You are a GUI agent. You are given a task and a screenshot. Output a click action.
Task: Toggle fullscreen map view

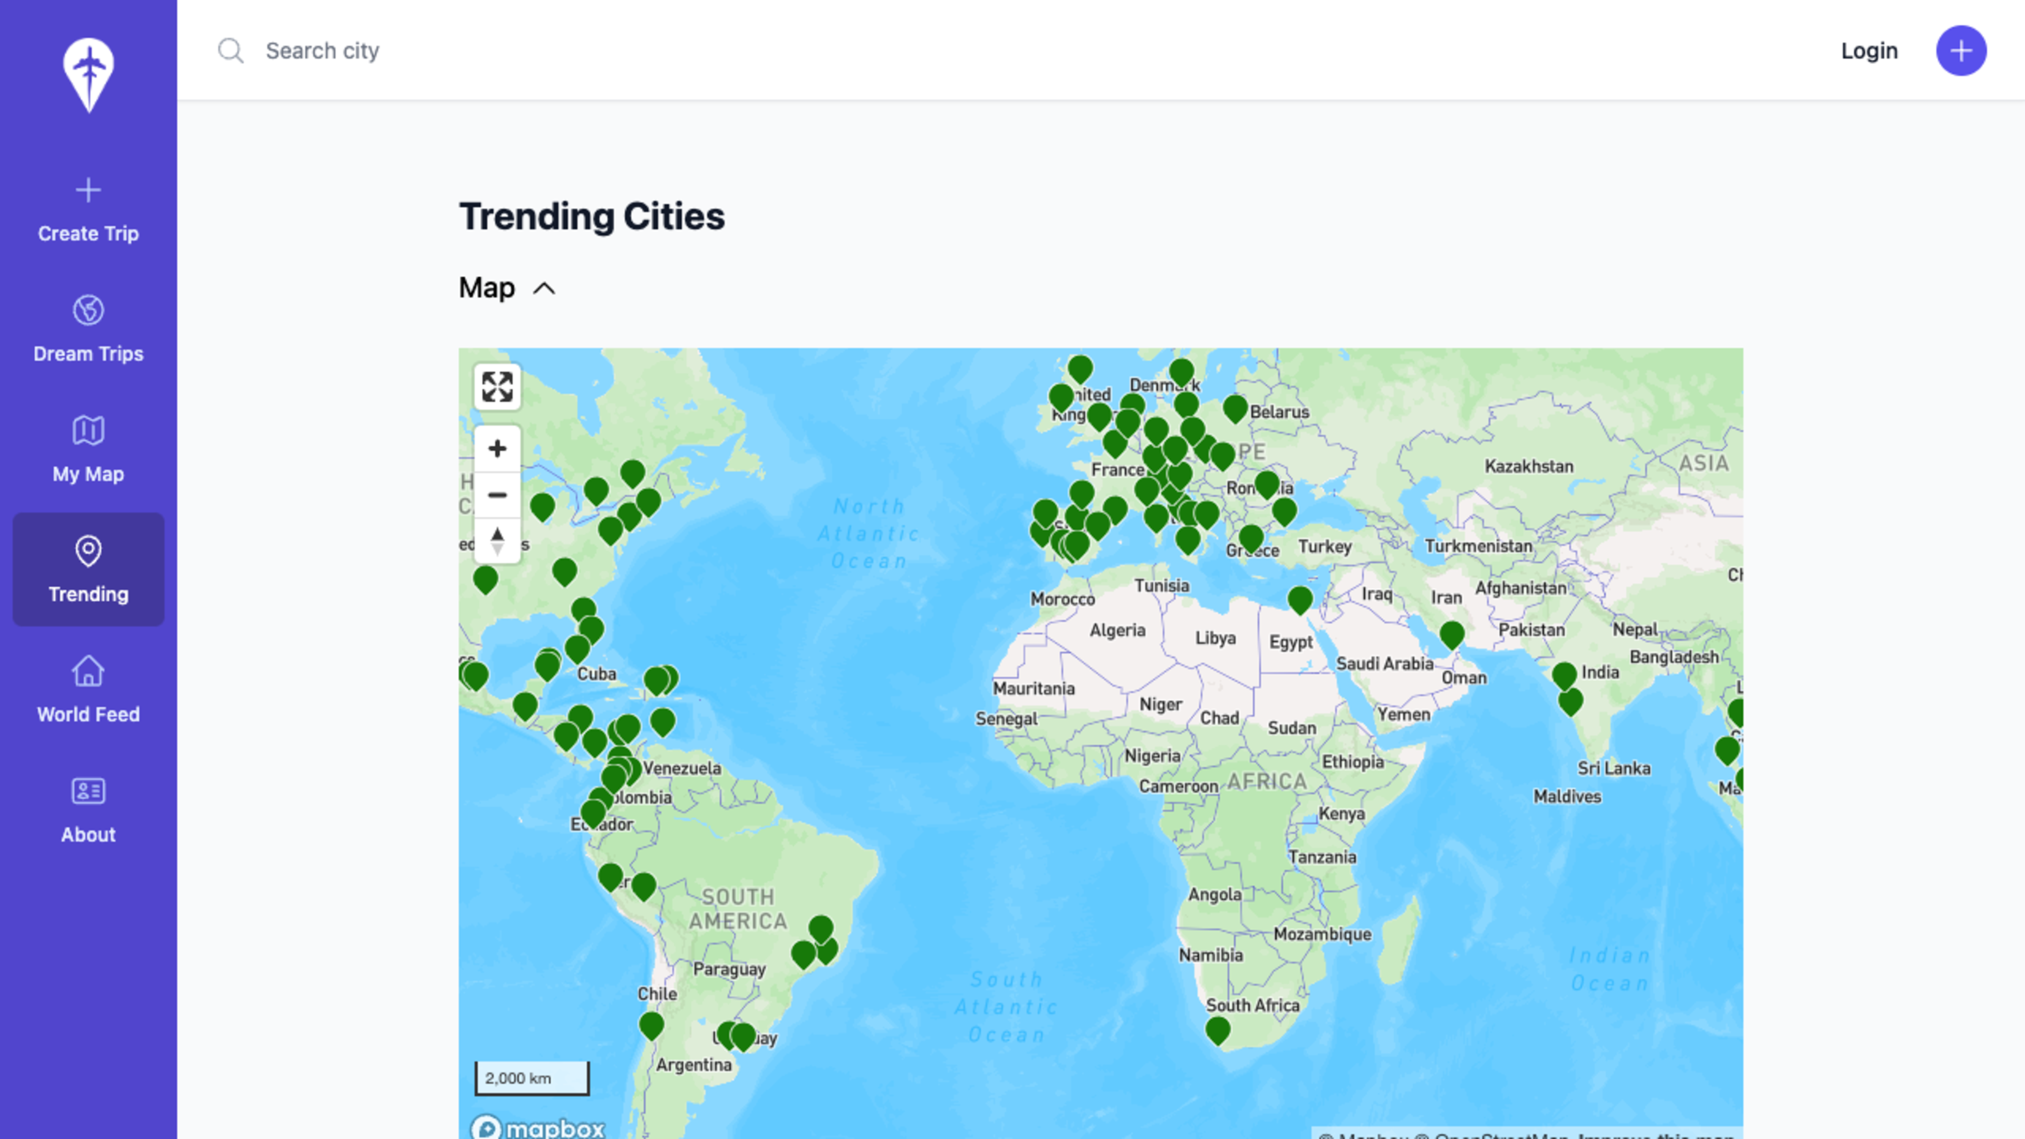497,387
